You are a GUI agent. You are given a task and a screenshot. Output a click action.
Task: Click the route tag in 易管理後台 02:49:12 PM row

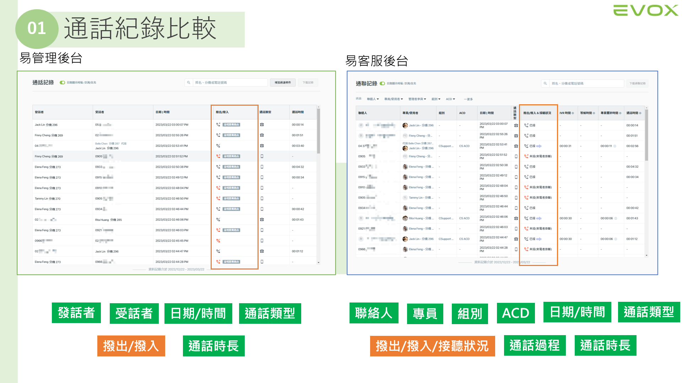[x=232, y=177]
